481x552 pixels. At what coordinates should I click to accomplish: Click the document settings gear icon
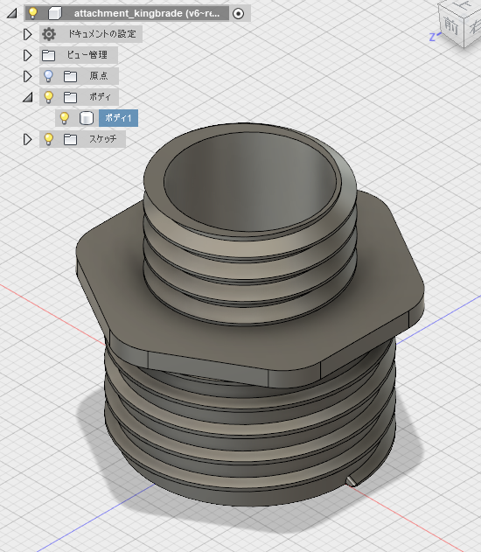(x=49, y=34)
